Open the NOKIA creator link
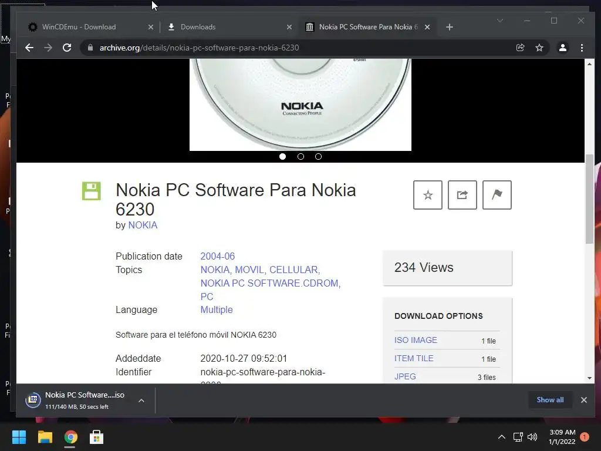Viewport: 601px width, 451px height. click(x=143, y=225)
